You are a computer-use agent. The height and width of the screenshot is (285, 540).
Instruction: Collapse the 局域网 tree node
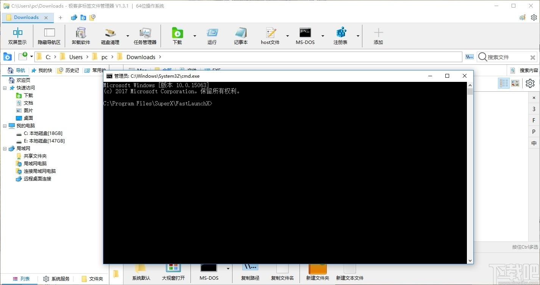5,148
